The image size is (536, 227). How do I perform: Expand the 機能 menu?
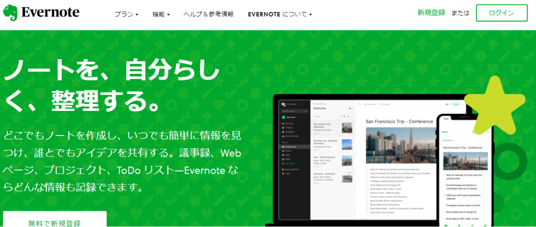[x=161, y=14]
